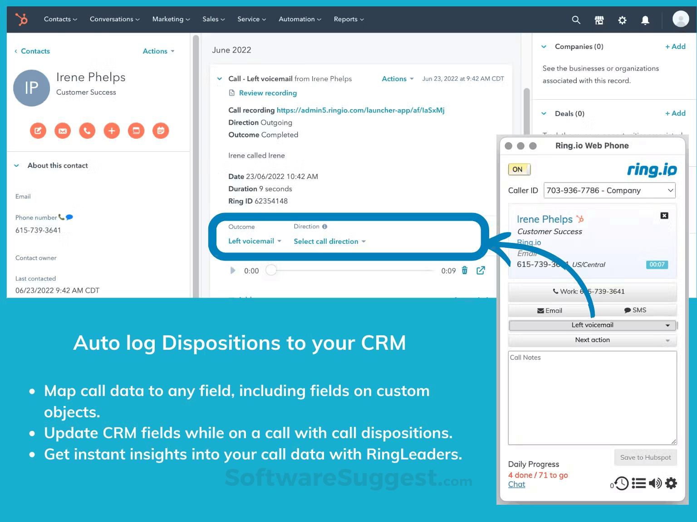Click the Review recording link

click(x=268, y=93)
